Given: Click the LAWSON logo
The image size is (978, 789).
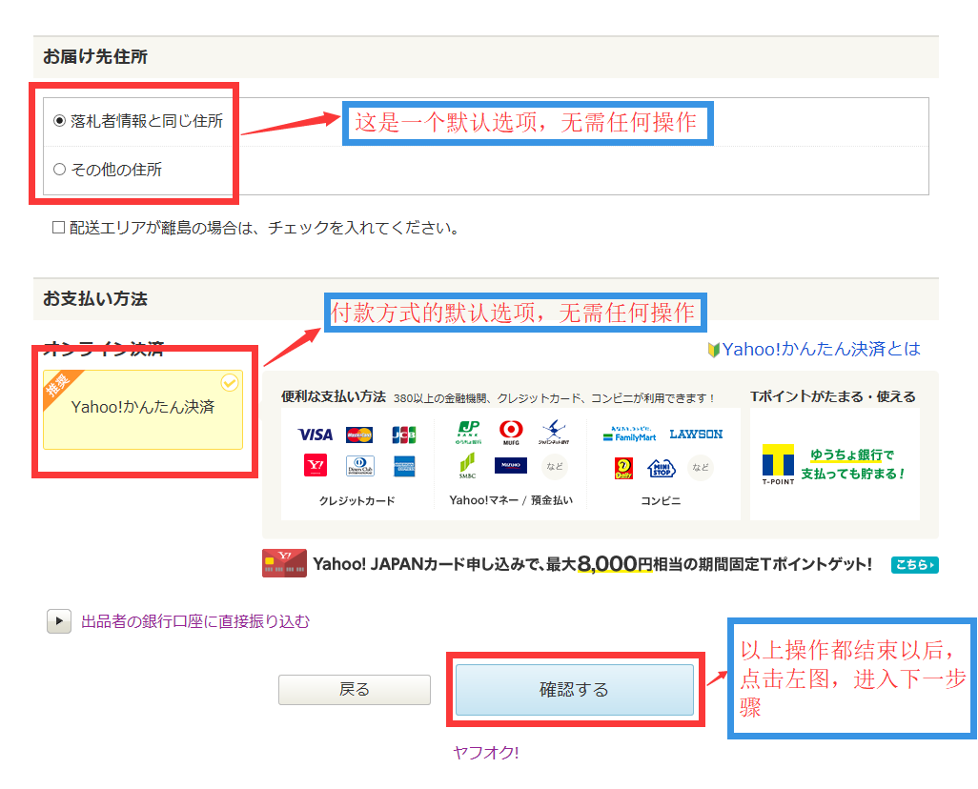Looking at the screenshot, I should click(x=696, y=435).
